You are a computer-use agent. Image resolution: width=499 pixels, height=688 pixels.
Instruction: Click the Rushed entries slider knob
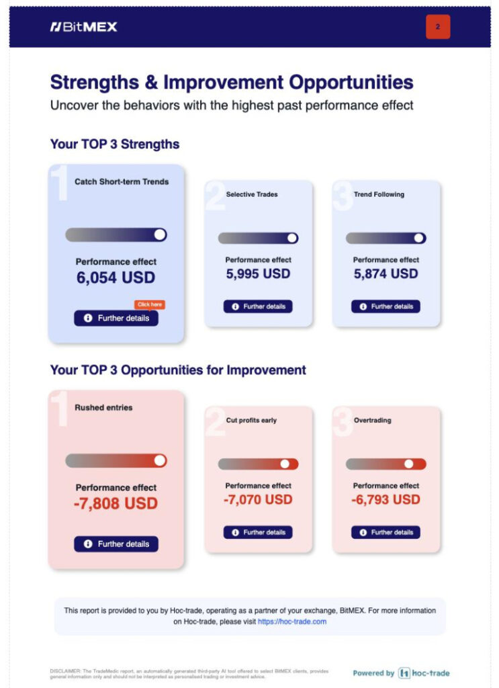pos(159,460)
